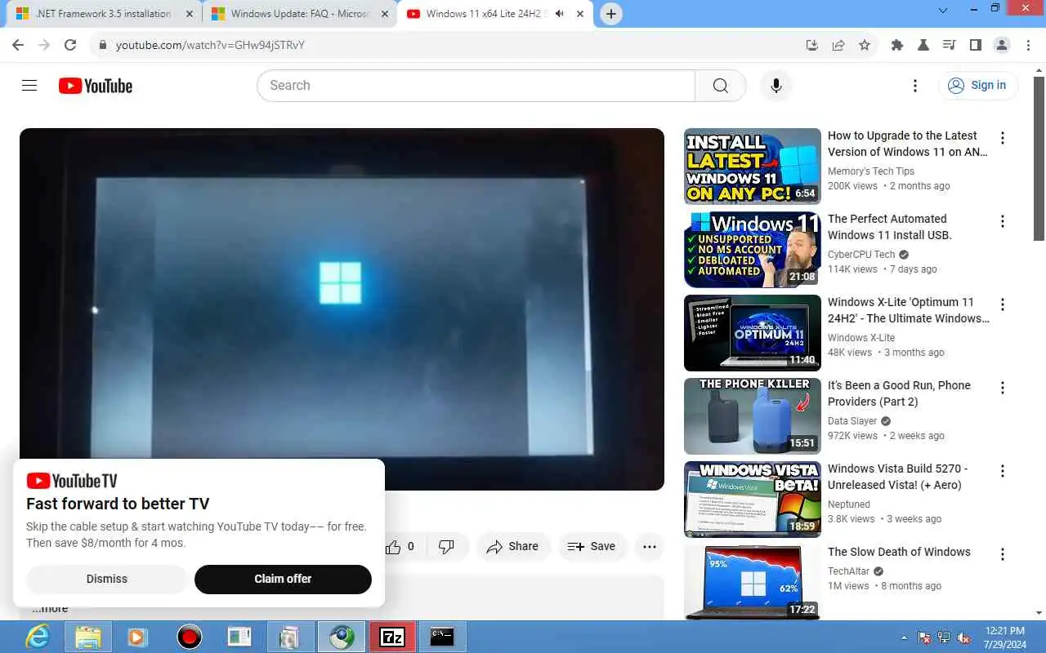1046x653 pixels.
Task: Claim the YouTube TV offer
Action: point(283,579)
